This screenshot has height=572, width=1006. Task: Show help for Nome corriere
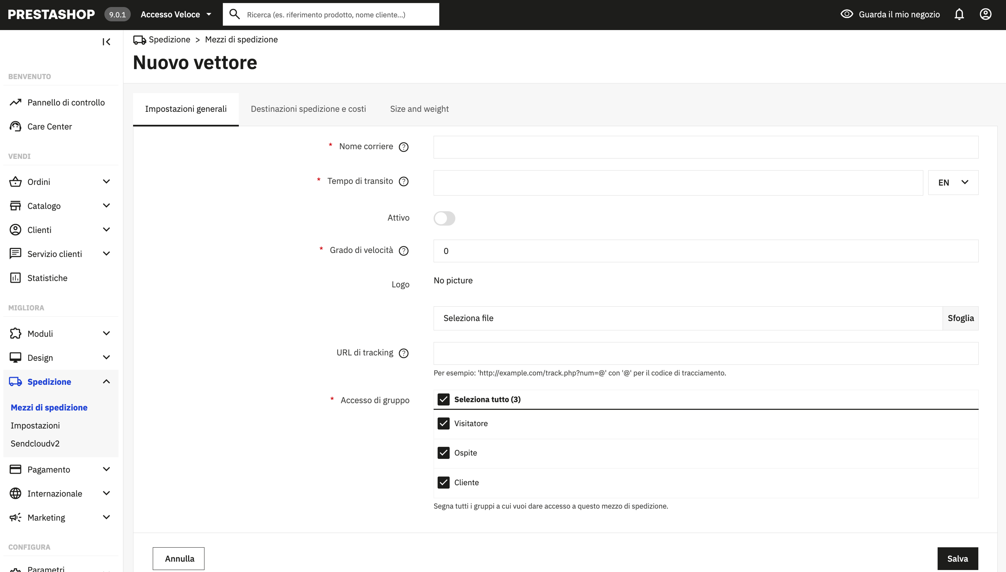pos(404,147)
